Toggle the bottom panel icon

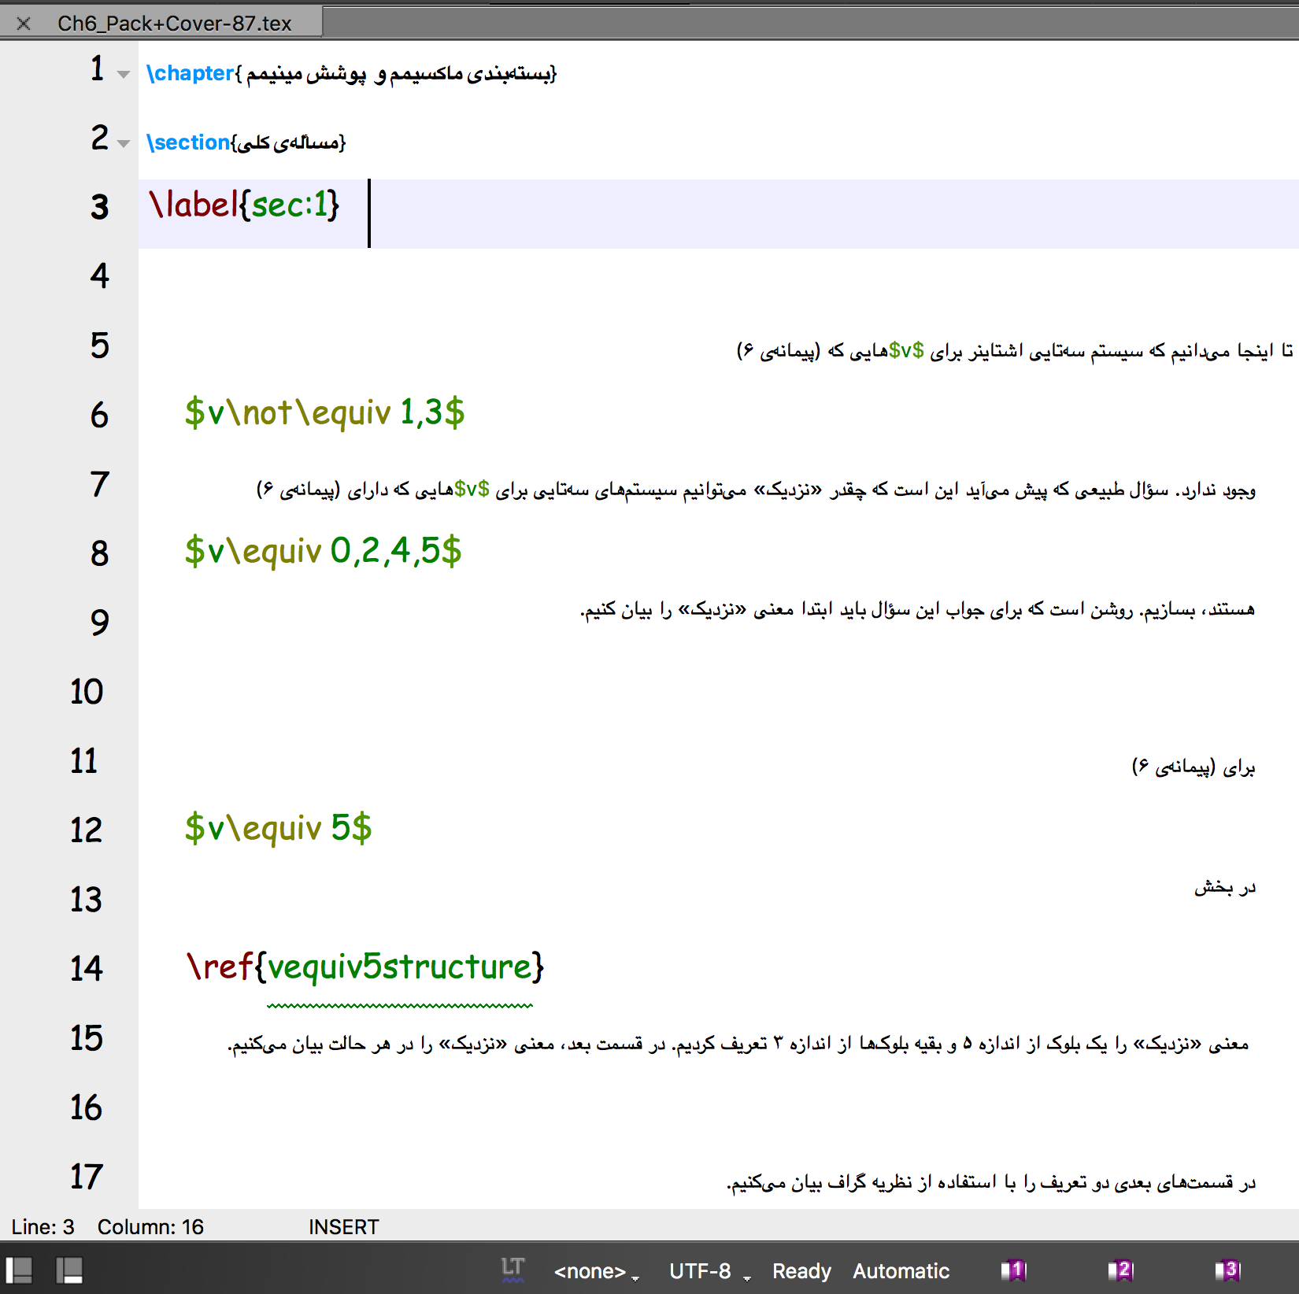(x=69, y=1270)
